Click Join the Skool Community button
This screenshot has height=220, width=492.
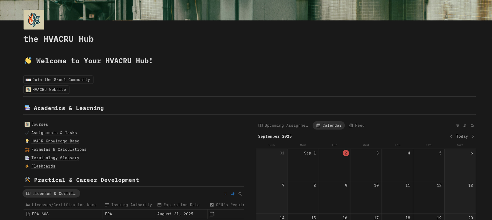(x=58, y=80)
